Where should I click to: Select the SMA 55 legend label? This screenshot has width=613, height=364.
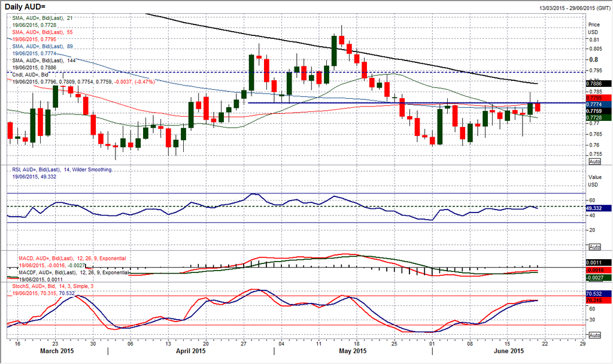click(x=43, y=32)
